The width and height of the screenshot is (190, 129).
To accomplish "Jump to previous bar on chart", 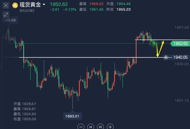I will [x=91, y=126].
